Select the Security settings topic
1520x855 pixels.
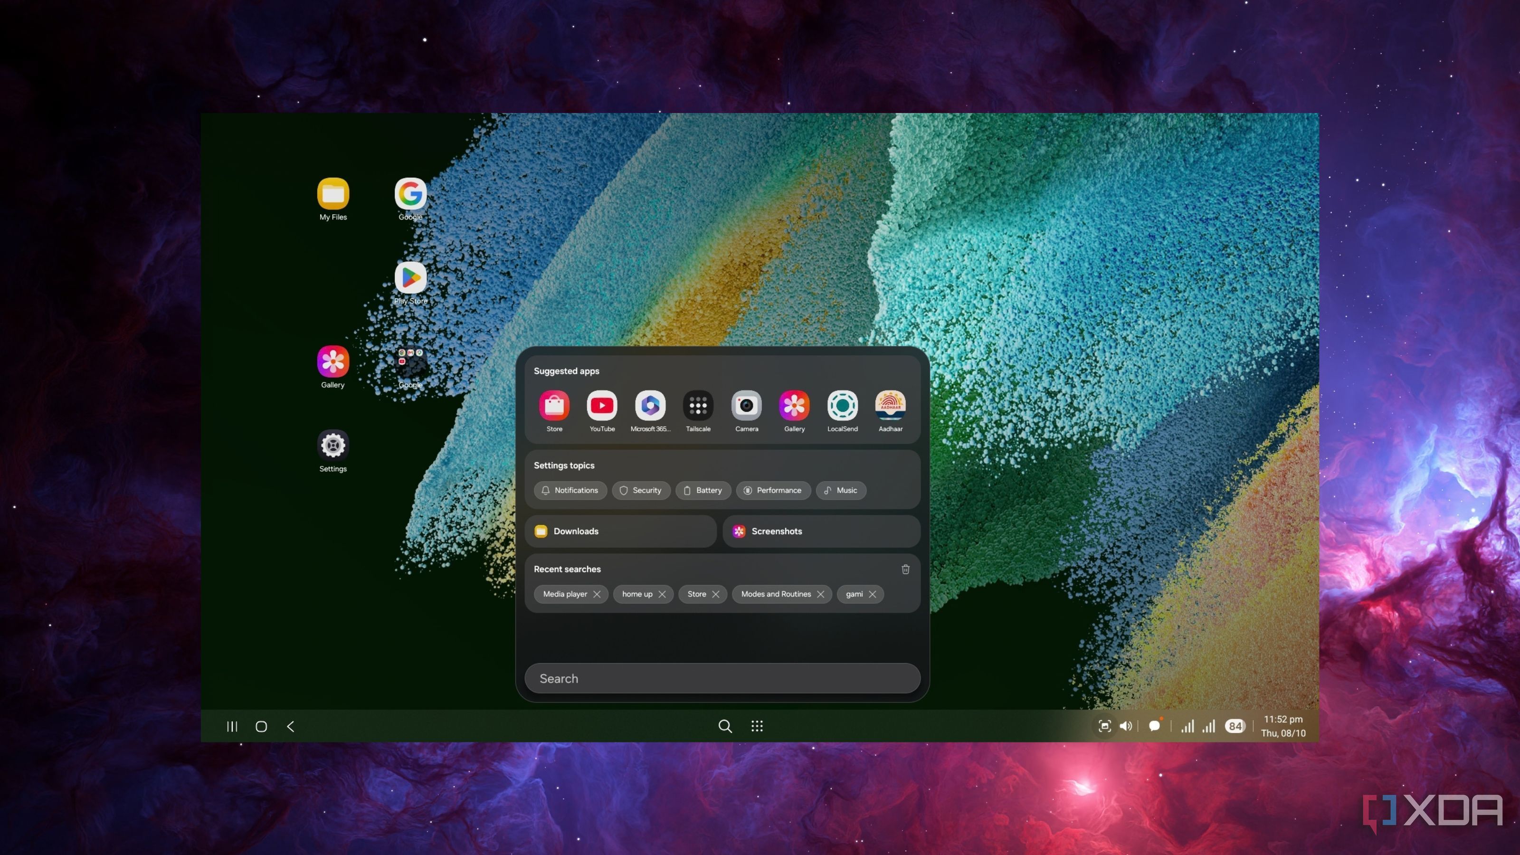(x=641, y=490)
